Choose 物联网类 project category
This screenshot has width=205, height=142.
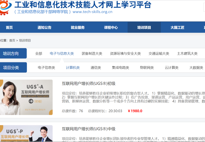[x=147, y=68]
